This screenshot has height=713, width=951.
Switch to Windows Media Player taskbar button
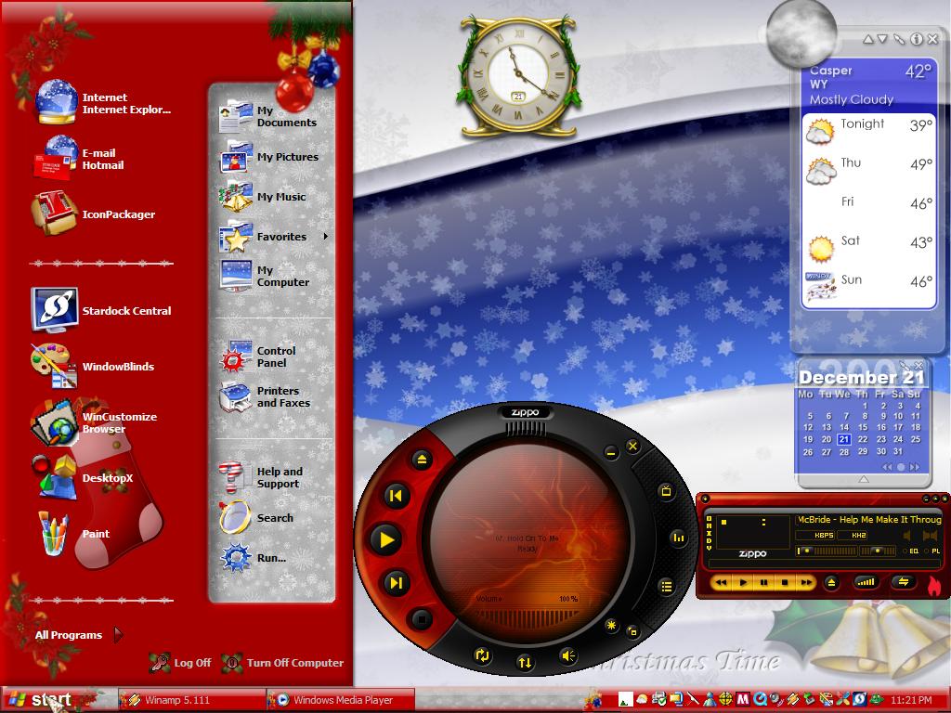click(342, 700)
